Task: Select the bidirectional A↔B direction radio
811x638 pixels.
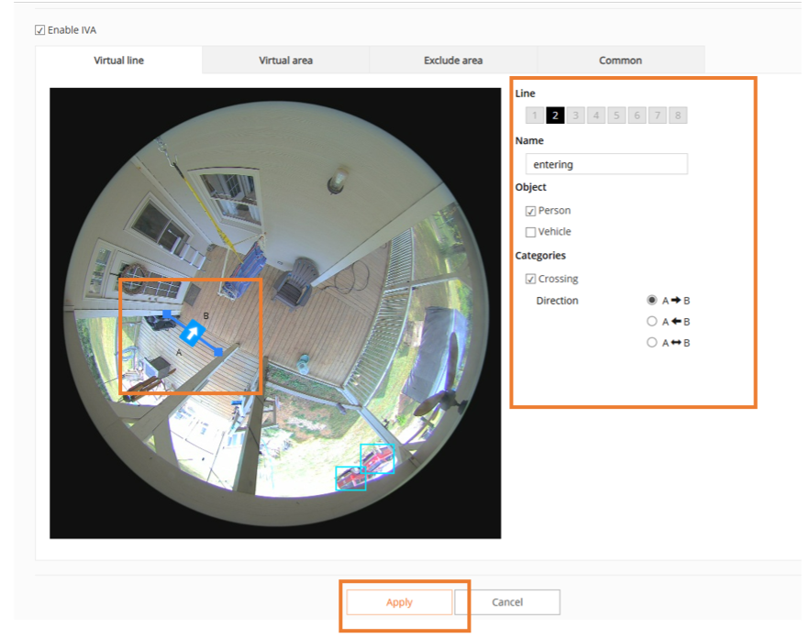Action: [x=652, y=343]
